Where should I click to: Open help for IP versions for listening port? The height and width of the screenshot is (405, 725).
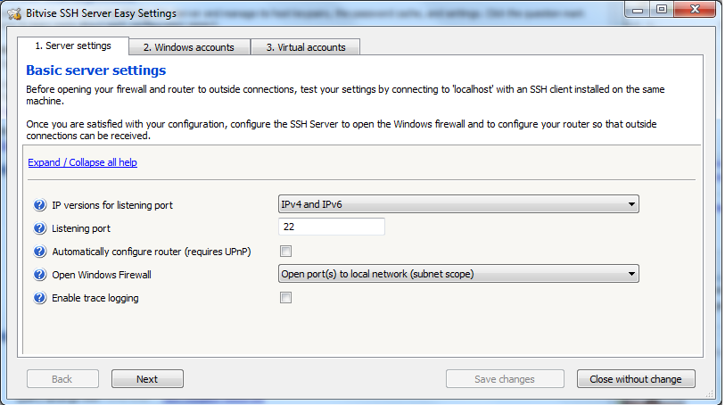(x=40, y=205)
